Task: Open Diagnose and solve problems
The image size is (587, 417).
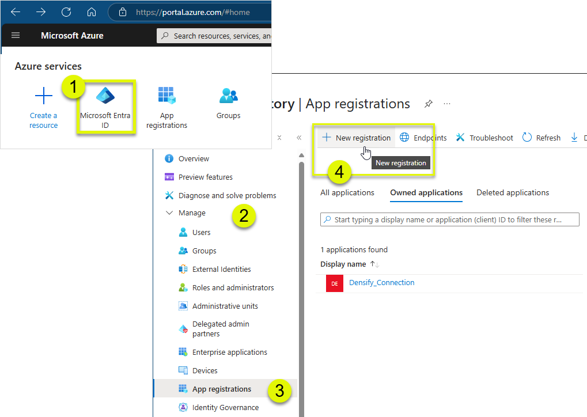Action: click(x=227, y=195)
